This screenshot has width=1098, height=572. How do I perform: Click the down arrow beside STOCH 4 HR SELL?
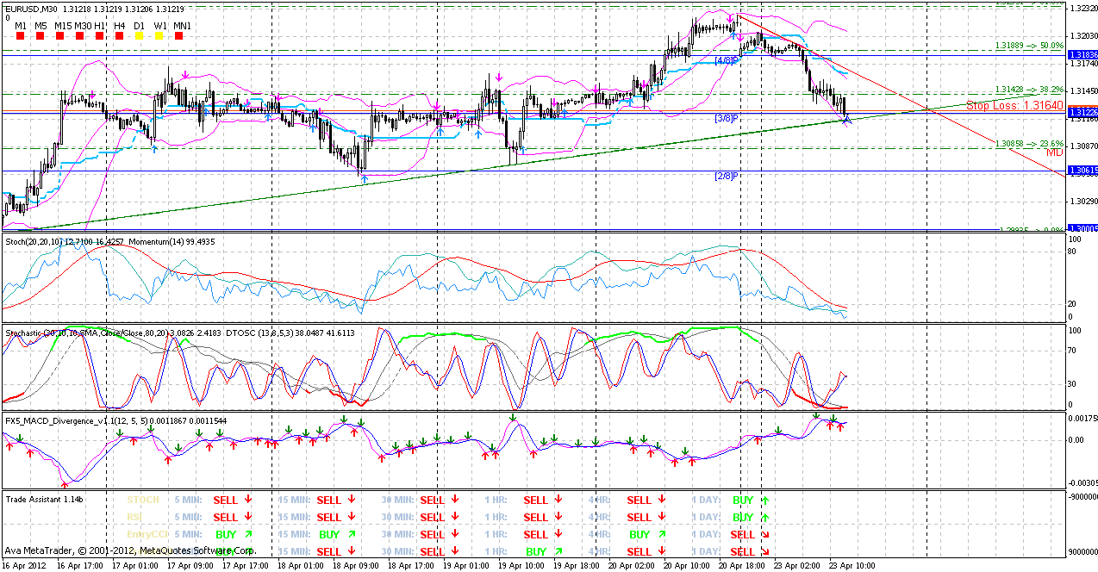tap(662, 499)
